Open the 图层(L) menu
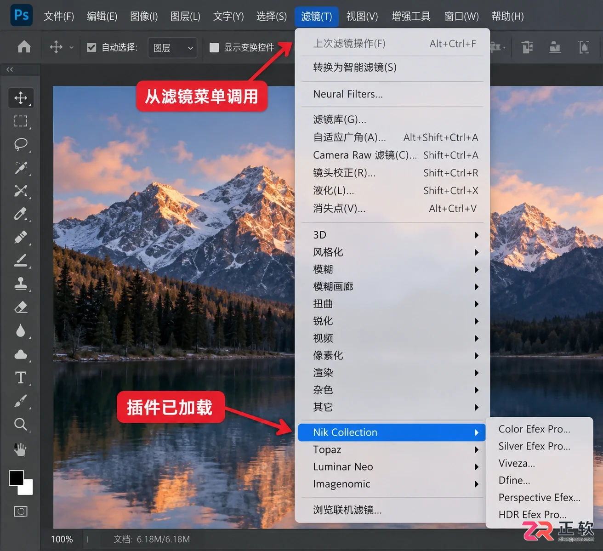 185,16
